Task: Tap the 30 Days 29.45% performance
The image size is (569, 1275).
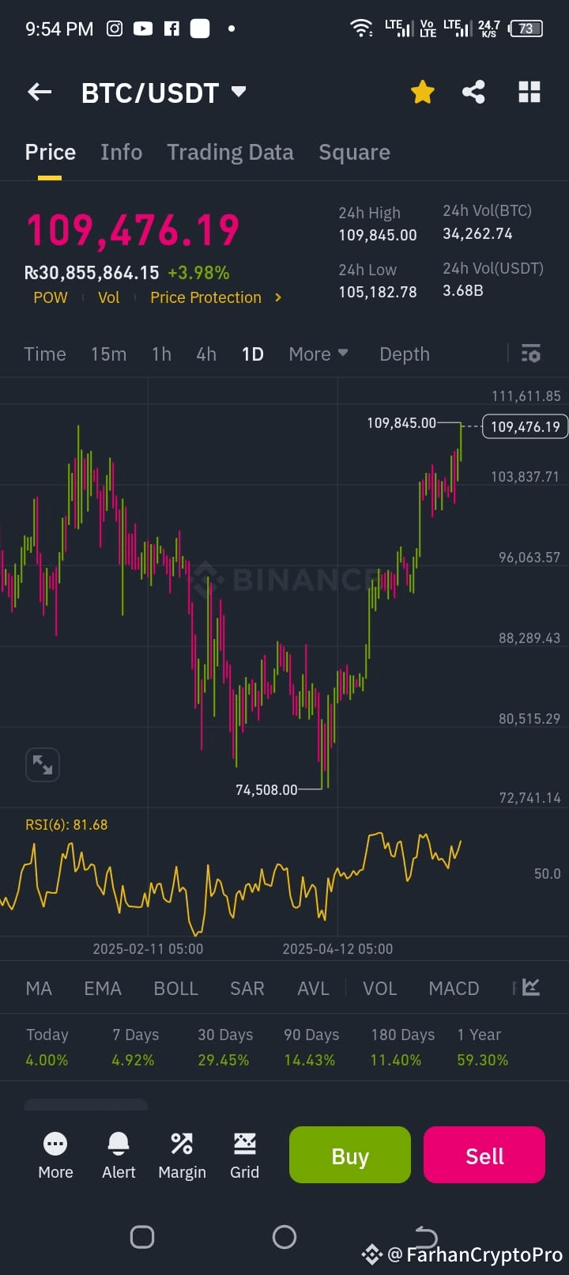Action: [224, 1046]
